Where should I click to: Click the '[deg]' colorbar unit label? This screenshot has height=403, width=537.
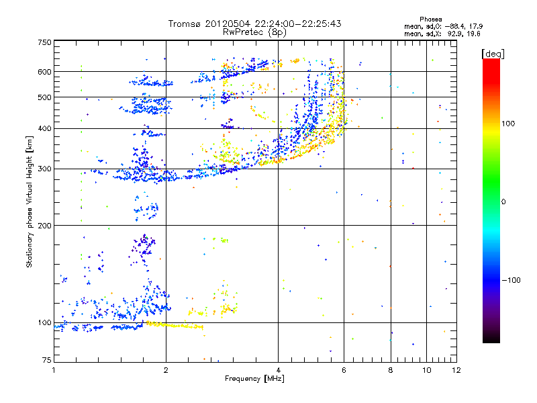coord(493,54)
